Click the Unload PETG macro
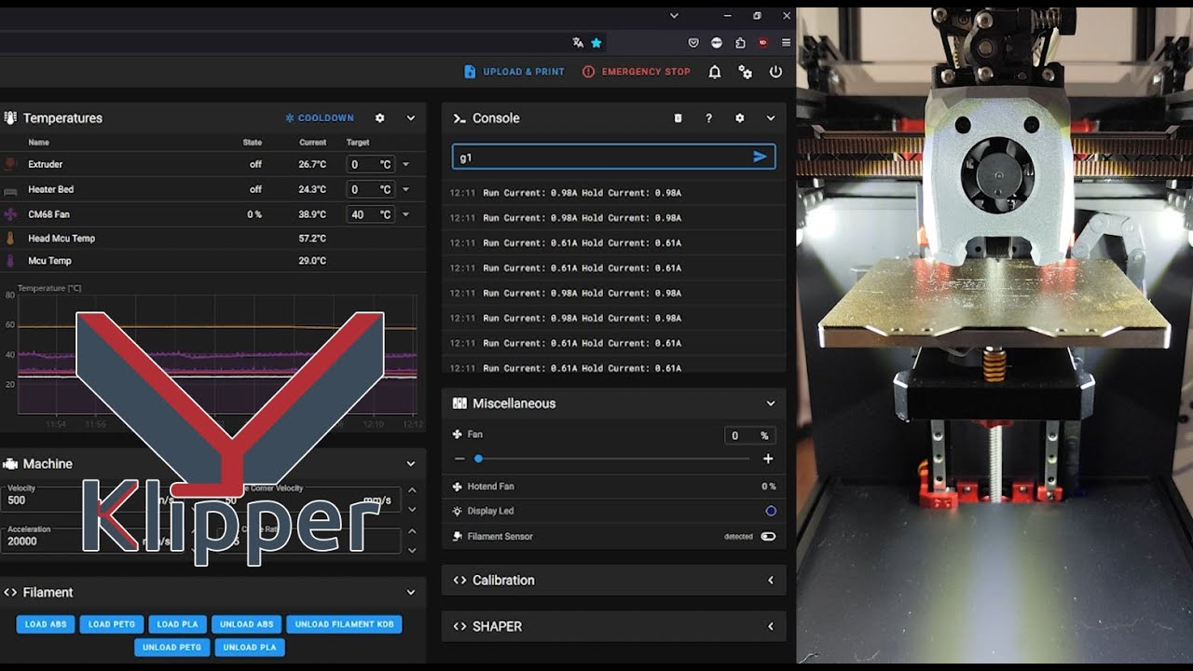Image resolution: width=1193 pixels, height=671 pixels. (172, 647)
